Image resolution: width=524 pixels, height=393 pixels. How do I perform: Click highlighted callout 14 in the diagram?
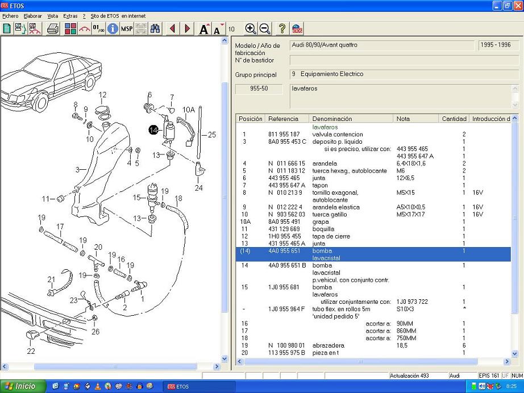(153, 130)
